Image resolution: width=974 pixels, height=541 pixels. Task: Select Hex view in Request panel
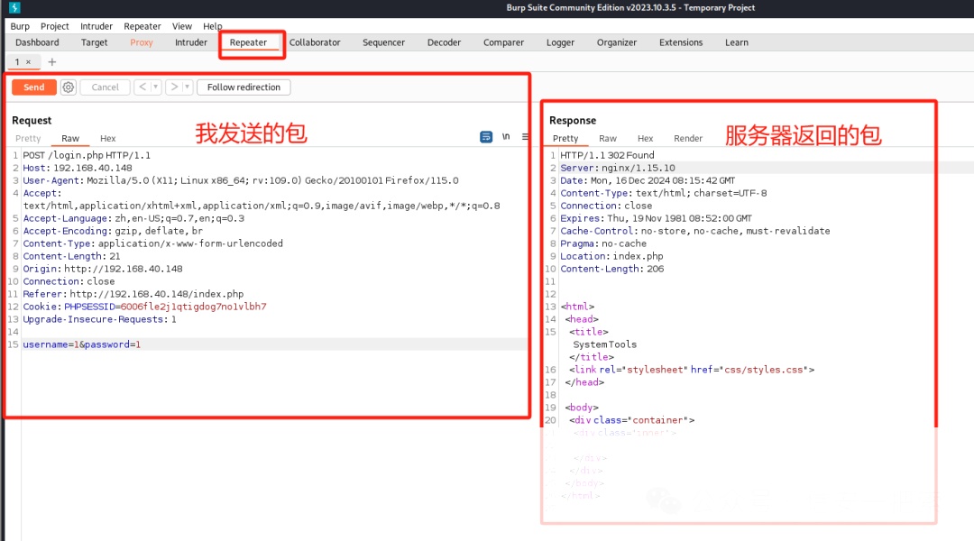pos(108,139)
